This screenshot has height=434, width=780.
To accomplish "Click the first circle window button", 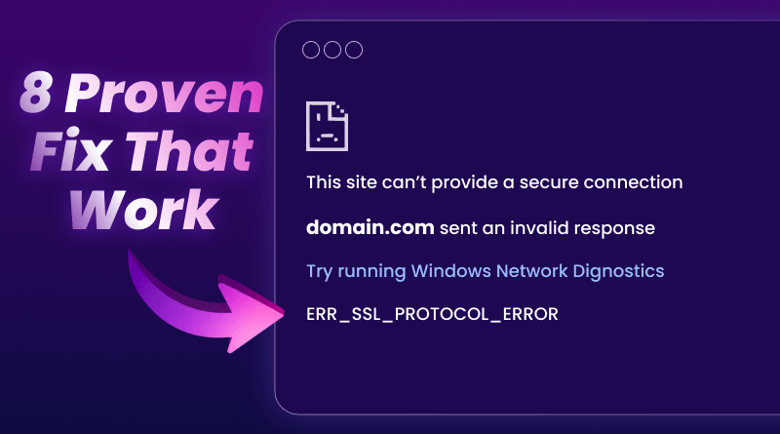I will 311,50.
